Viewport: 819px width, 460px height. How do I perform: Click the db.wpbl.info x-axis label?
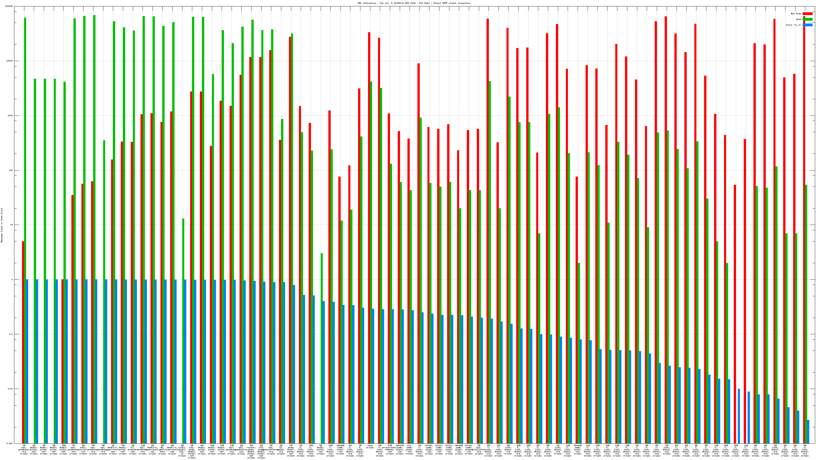click(x=163, y=450)
